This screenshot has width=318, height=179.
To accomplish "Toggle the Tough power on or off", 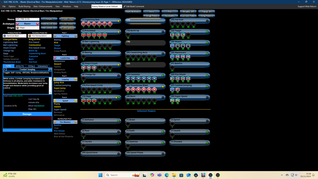I will point(207,32).
